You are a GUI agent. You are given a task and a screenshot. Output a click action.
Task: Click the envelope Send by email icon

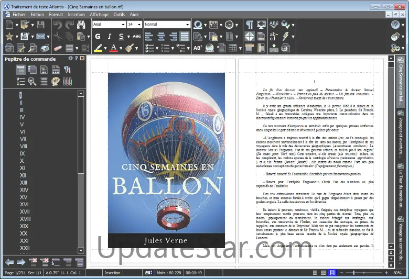(x=40, y=37)
